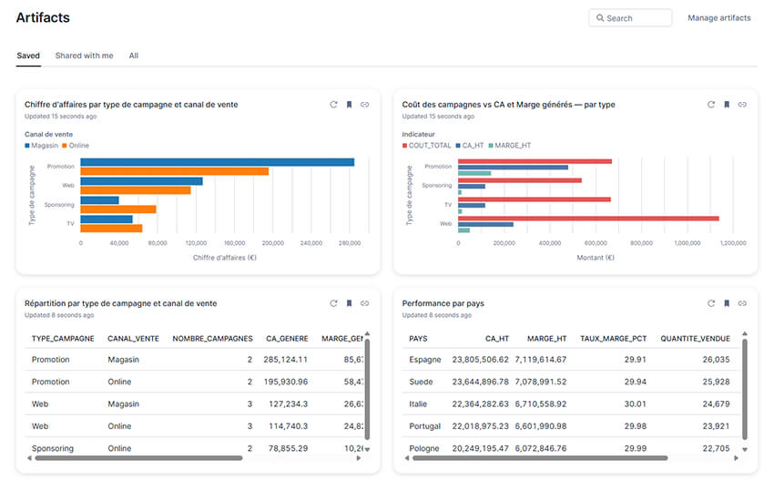Unsave the Performance par pays artifact
The width and height of the screenshot is (774, 480).
click(727, 303)
